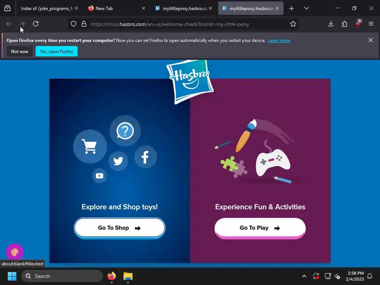380x285 pixels.
Task: Reload the current page
Action: click(36, 24)
